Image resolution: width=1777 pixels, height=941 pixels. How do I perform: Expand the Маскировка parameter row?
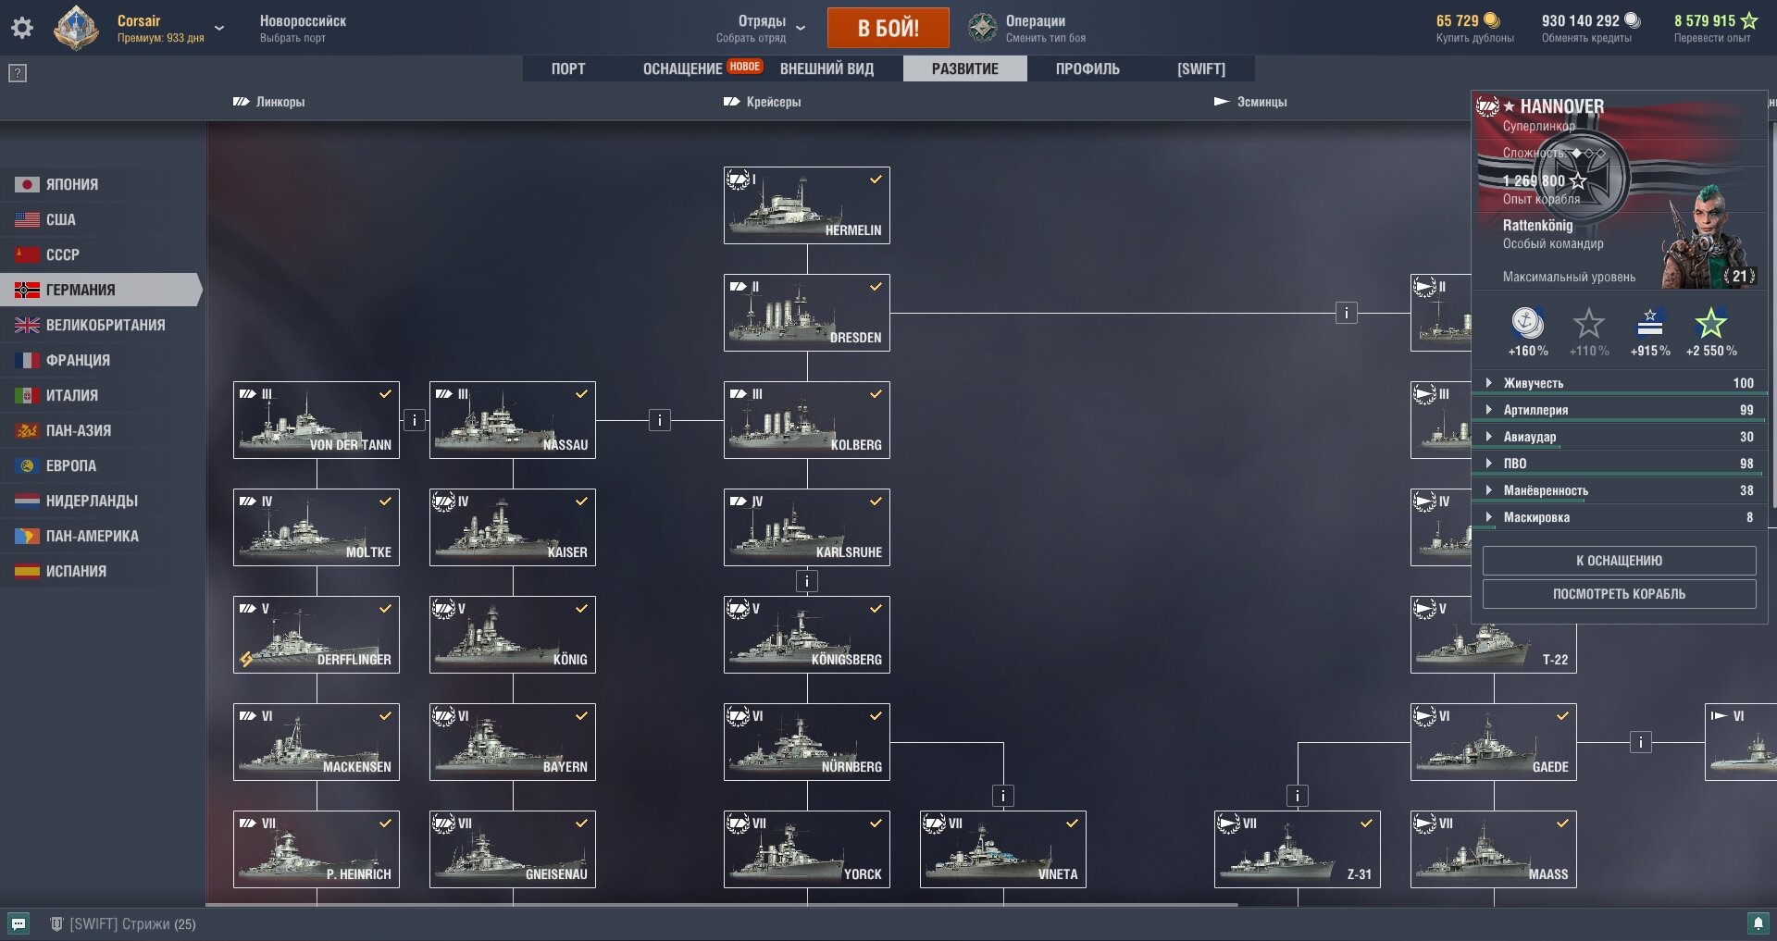coord(1620,517)
